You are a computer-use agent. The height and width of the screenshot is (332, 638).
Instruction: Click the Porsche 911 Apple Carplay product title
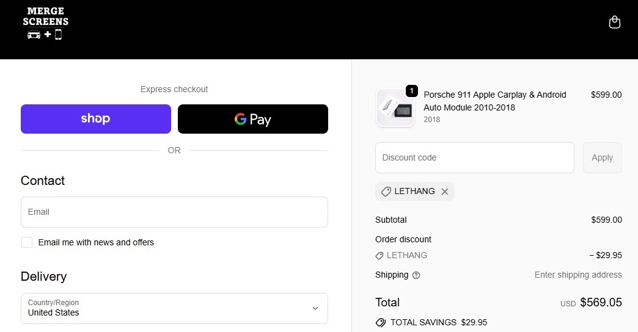tap(495, 101)
